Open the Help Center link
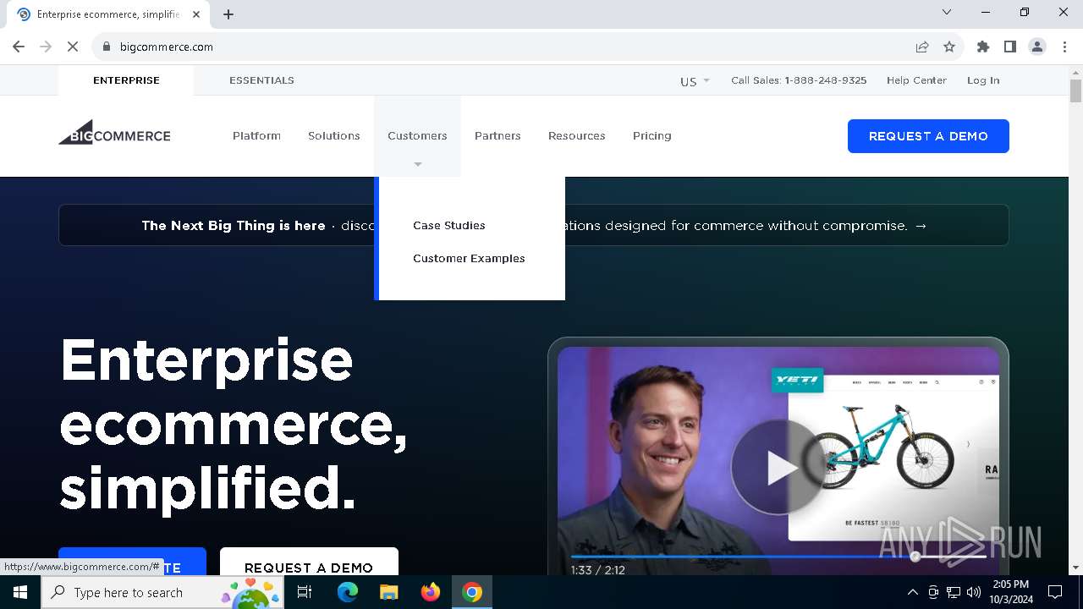The image size is (1083, 609). click(x=916, y=80)
